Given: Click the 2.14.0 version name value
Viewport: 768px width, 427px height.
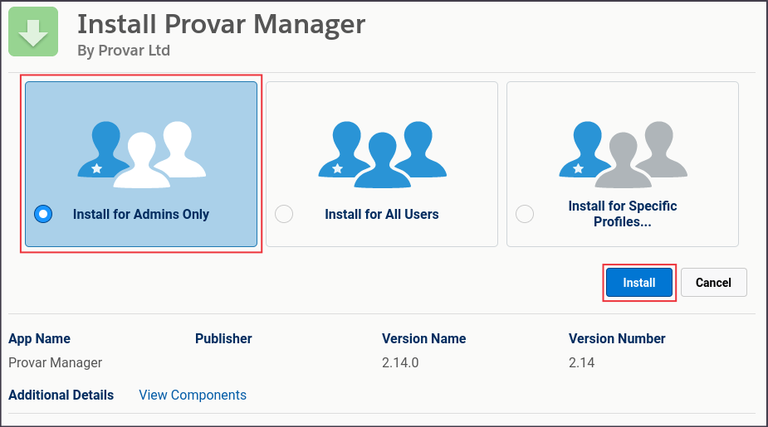Looking at the screenshot, I should [400, 362].
